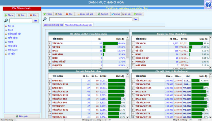Screen dimensions: 212x121
Task: Click Tìm button beside product search box
Action: [x=135, y=19]
